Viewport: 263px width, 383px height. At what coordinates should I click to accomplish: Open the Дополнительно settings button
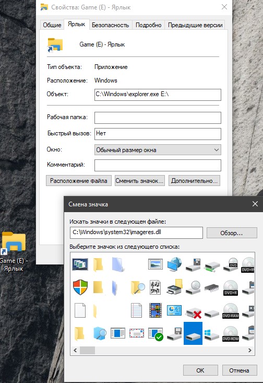[x=194, y=181]
